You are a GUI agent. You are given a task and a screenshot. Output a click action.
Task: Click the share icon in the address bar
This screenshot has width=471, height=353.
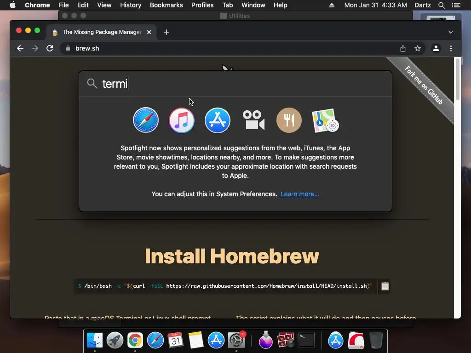(403, 48)
